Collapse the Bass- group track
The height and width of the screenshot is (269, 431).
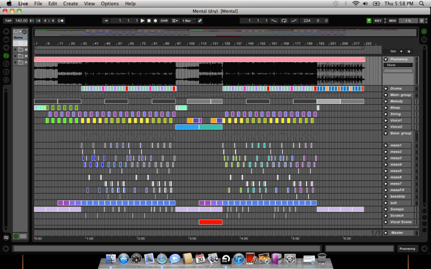click(x=386, y=133)
